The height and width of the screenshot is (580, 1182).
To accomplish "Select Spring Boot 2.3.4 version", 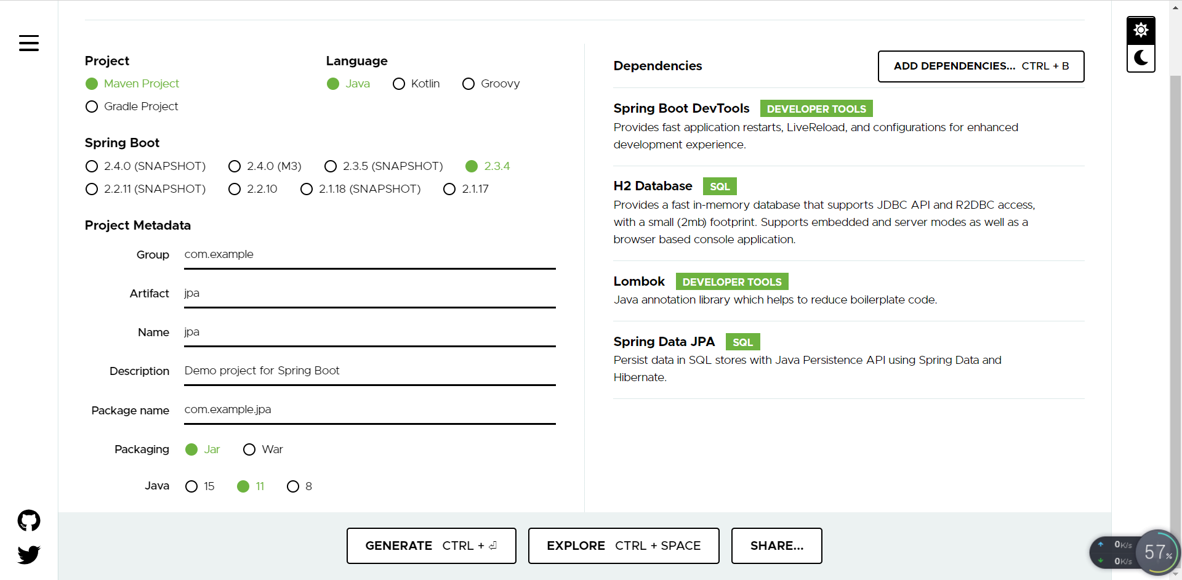I will [488, 166].
